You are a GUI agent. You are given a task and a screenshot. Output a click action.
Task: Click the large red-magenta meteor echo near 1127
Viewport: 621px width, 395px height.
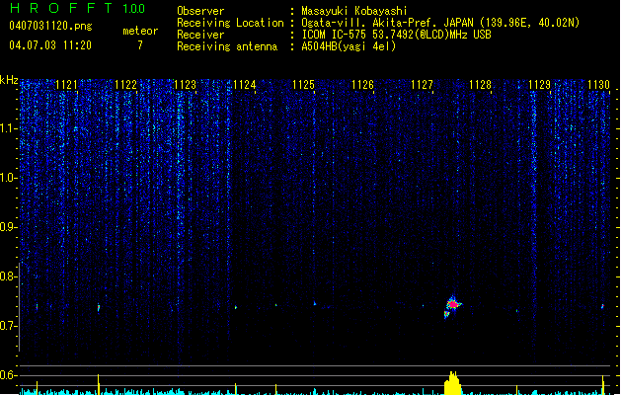click(452, 306)
